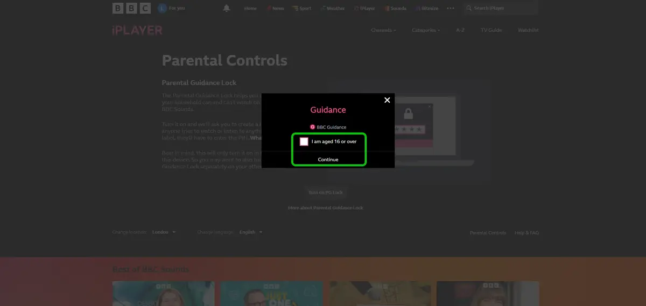Open Bitesize in the BBC navigation
This screenshot has height=306, width=646.
pyautogui.click(x=426, y=9)
